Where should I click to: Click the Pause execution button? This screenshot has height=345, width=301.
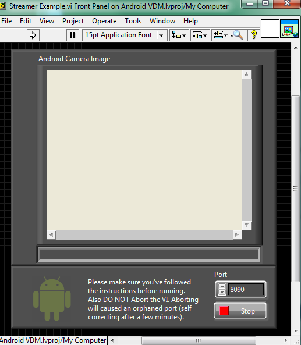coord(73,35)
